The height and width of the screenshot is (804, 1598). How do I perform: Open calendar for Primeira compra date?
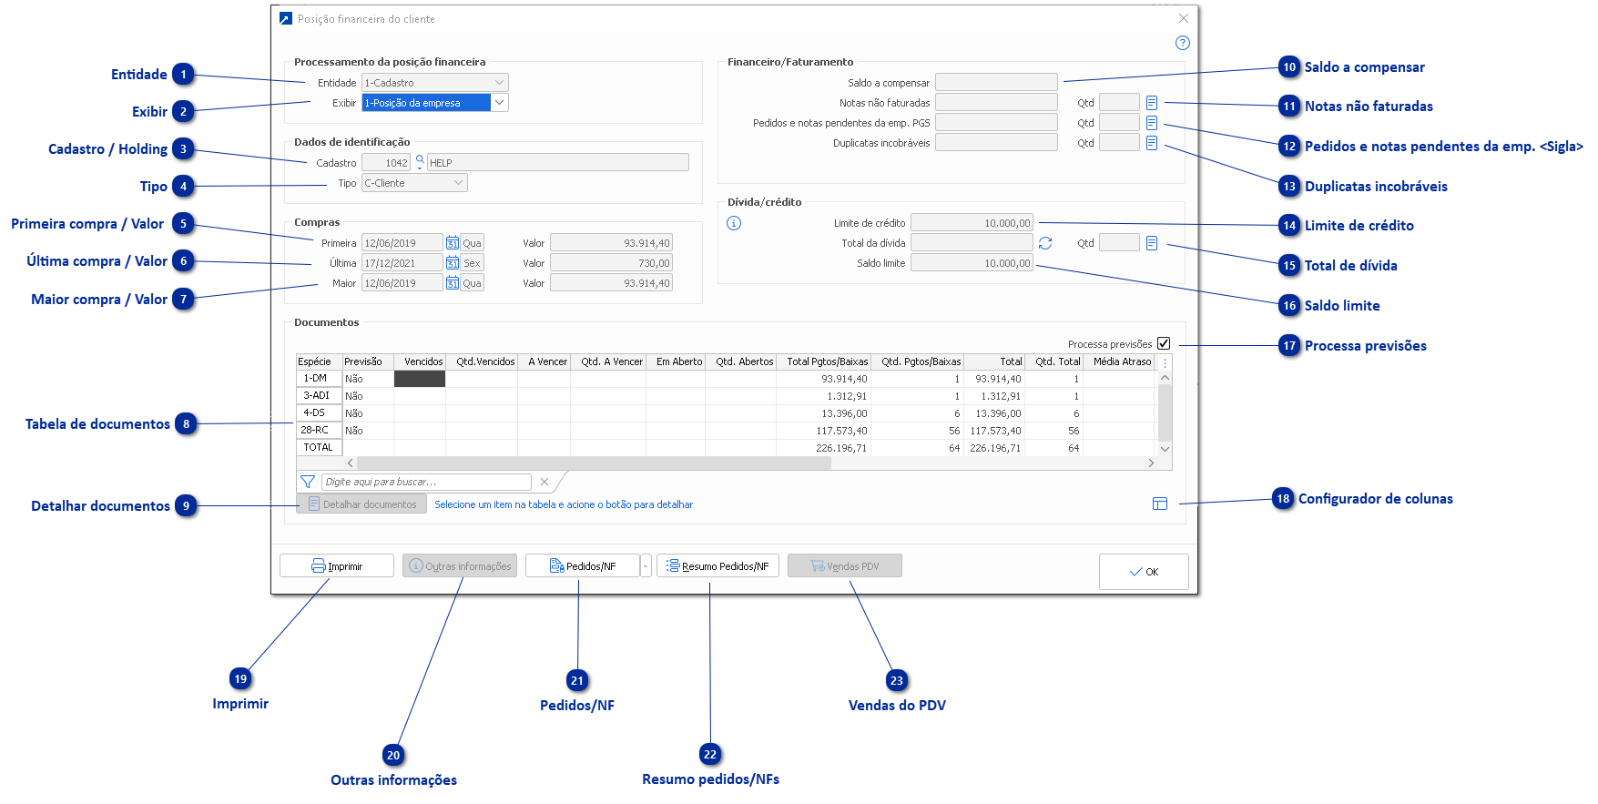[452, 243]
